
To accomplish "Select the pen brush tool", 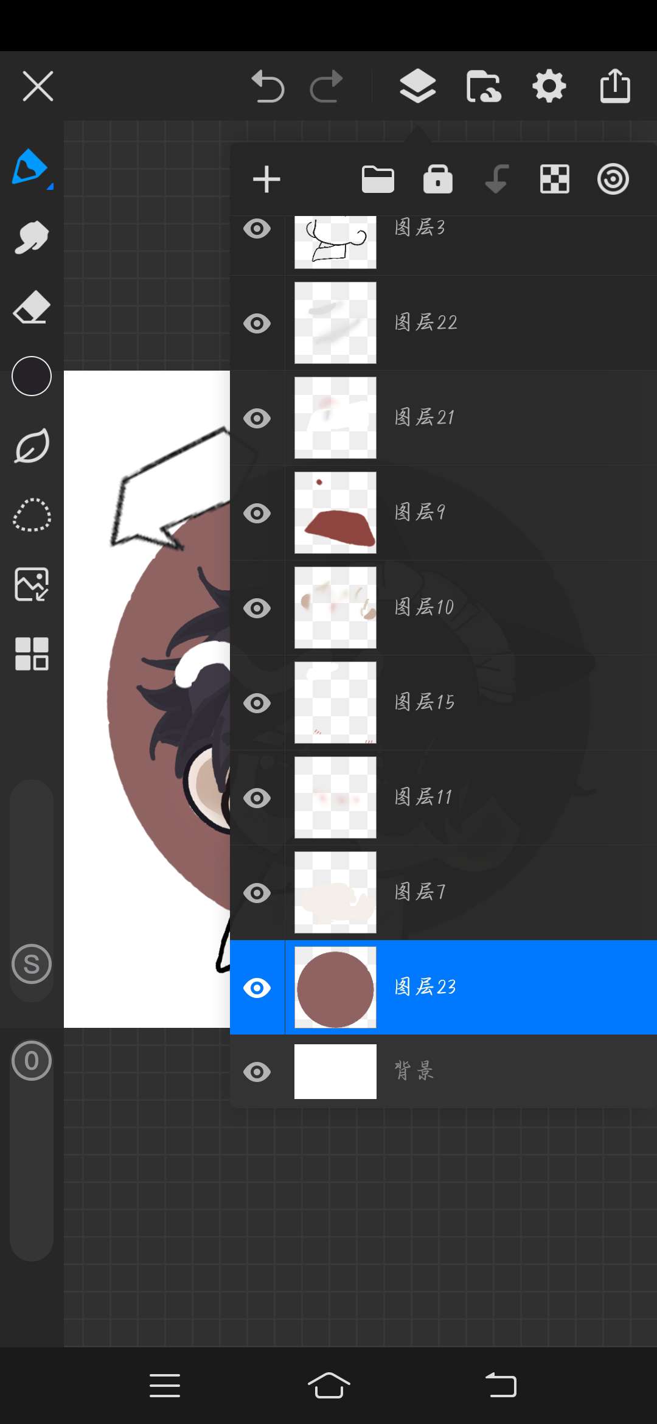I will (x=29, y=166).
